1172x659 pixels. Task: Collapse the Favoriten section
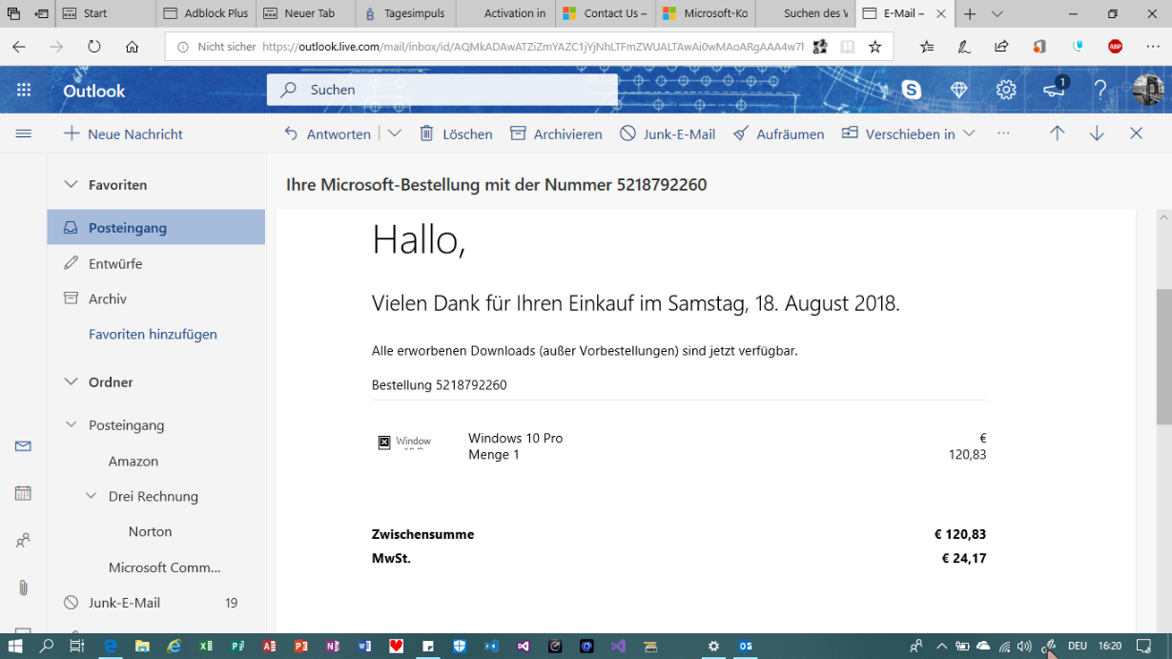(71, 184)
